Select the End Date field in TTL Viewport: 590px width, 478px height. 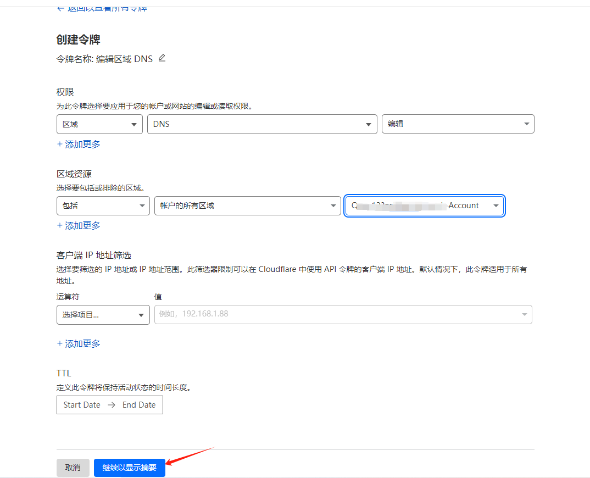pos(139,405)
